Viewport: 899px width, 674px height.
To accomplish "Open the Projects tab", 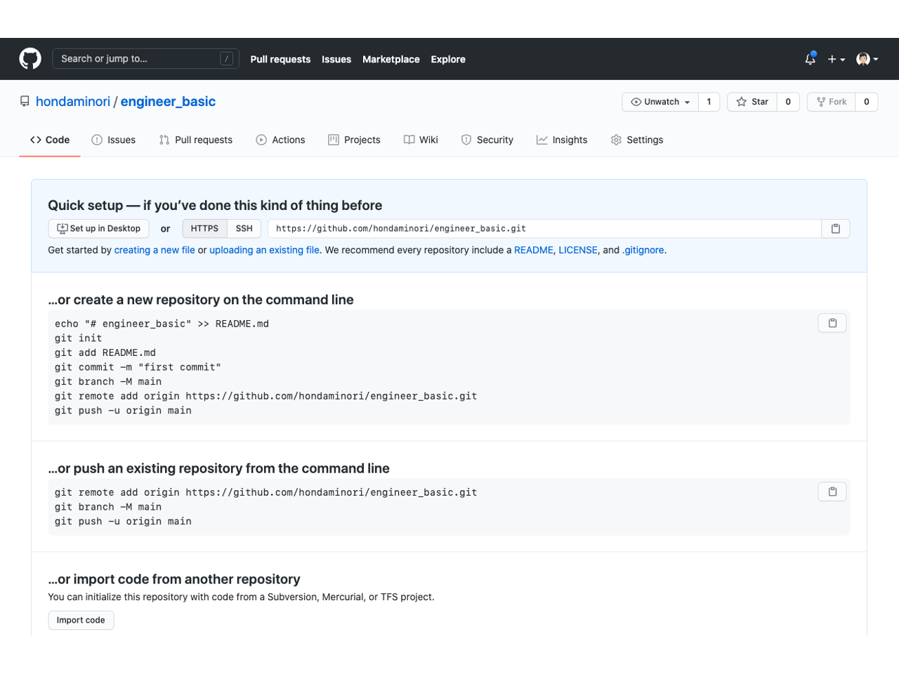I will pos(355,140).
